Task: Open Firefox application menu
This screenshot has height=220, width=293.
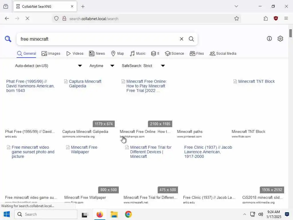Action: (x=286, y=18)
